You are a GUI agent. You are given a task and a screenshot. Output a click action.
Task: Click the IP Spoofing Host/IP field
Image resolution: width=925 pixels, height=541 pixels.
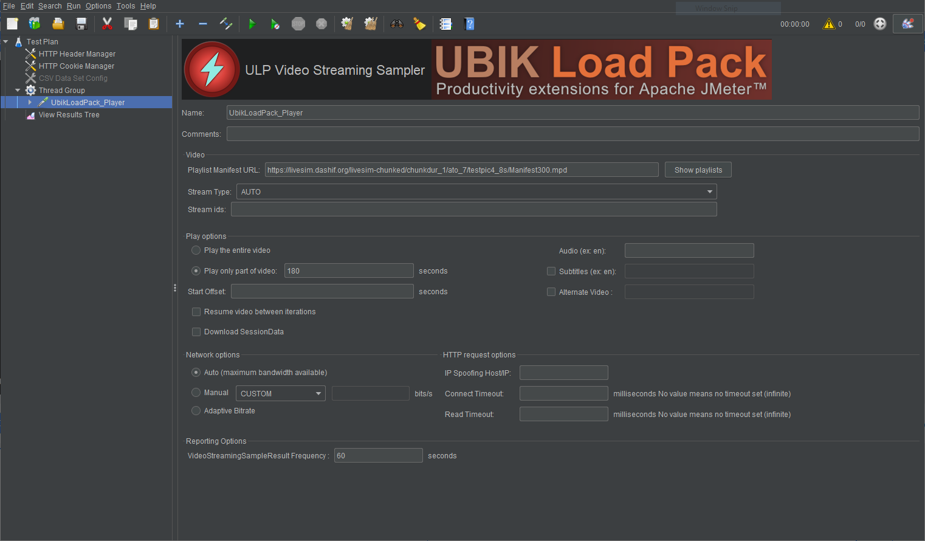pos(564,373)
